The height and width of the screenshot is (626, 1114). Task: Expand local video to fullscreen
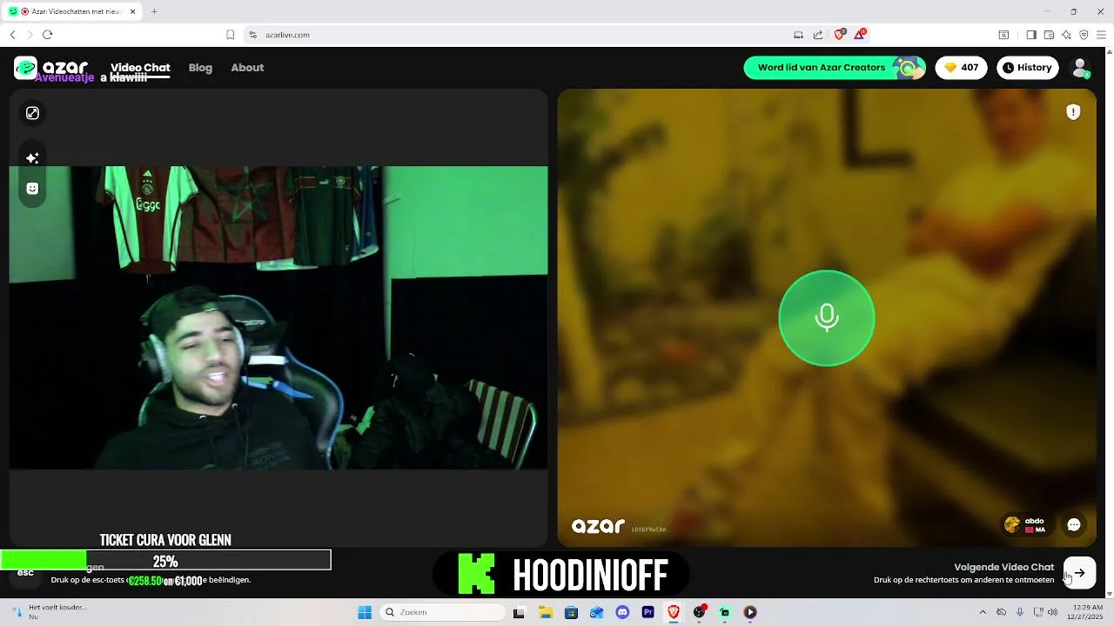coord(32,113)
